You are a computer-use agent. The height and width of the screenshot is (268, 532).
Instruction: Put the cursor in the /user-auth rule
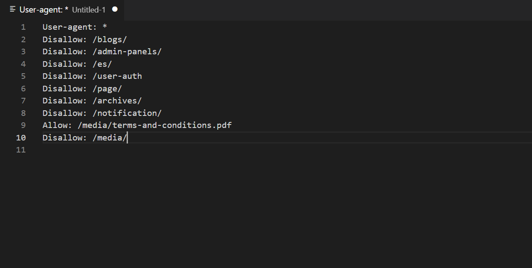(117, 76)
